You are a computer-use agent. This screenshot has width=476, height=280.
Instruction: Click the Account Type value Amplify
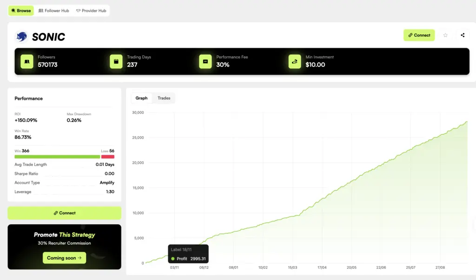coord(107,182)
